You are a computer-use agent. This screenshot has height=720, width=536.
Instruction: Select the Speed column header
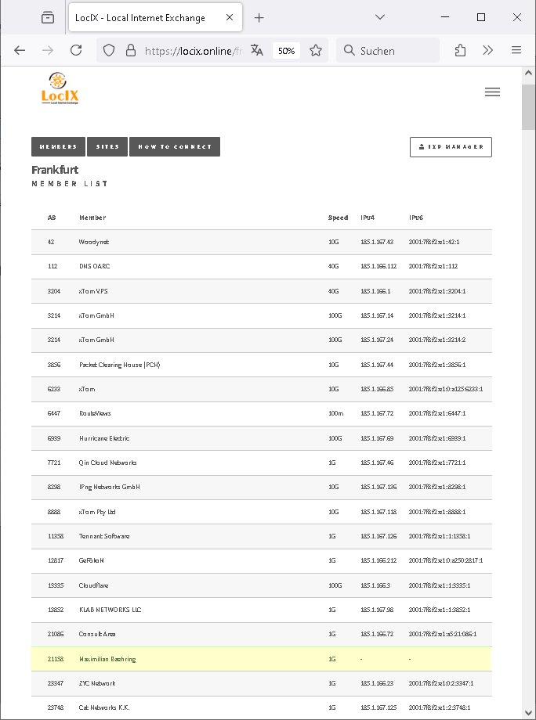(x=338, y=218)
